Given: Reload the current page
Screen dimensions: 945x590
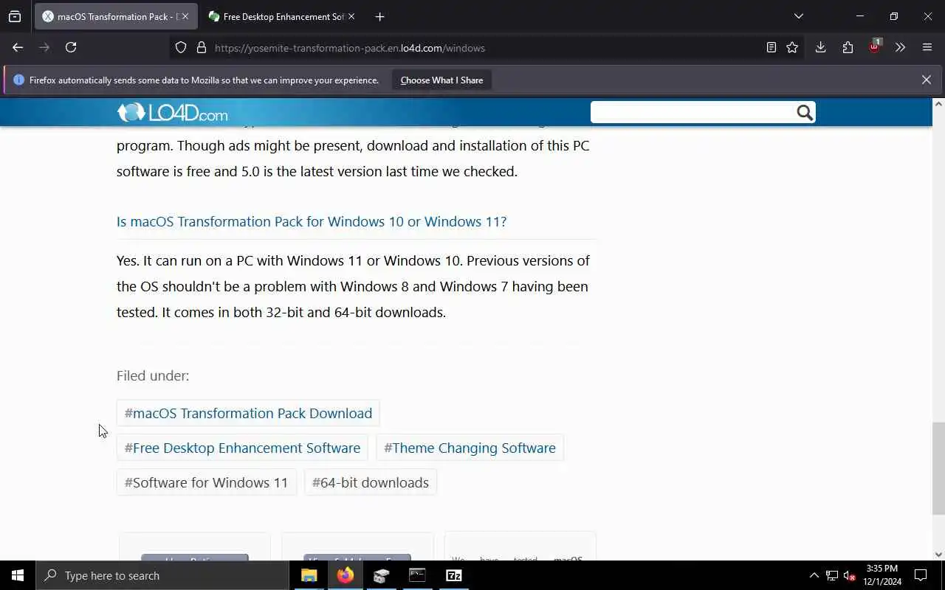Looking at the screenshot, I should point(71,47).
